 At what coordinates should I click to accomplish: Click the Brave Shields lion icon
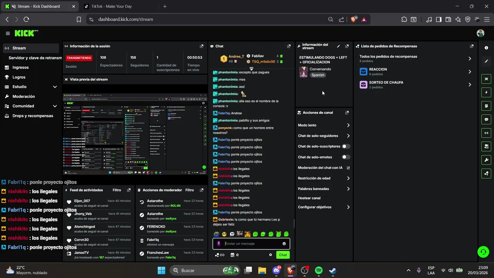click(354, 19)
